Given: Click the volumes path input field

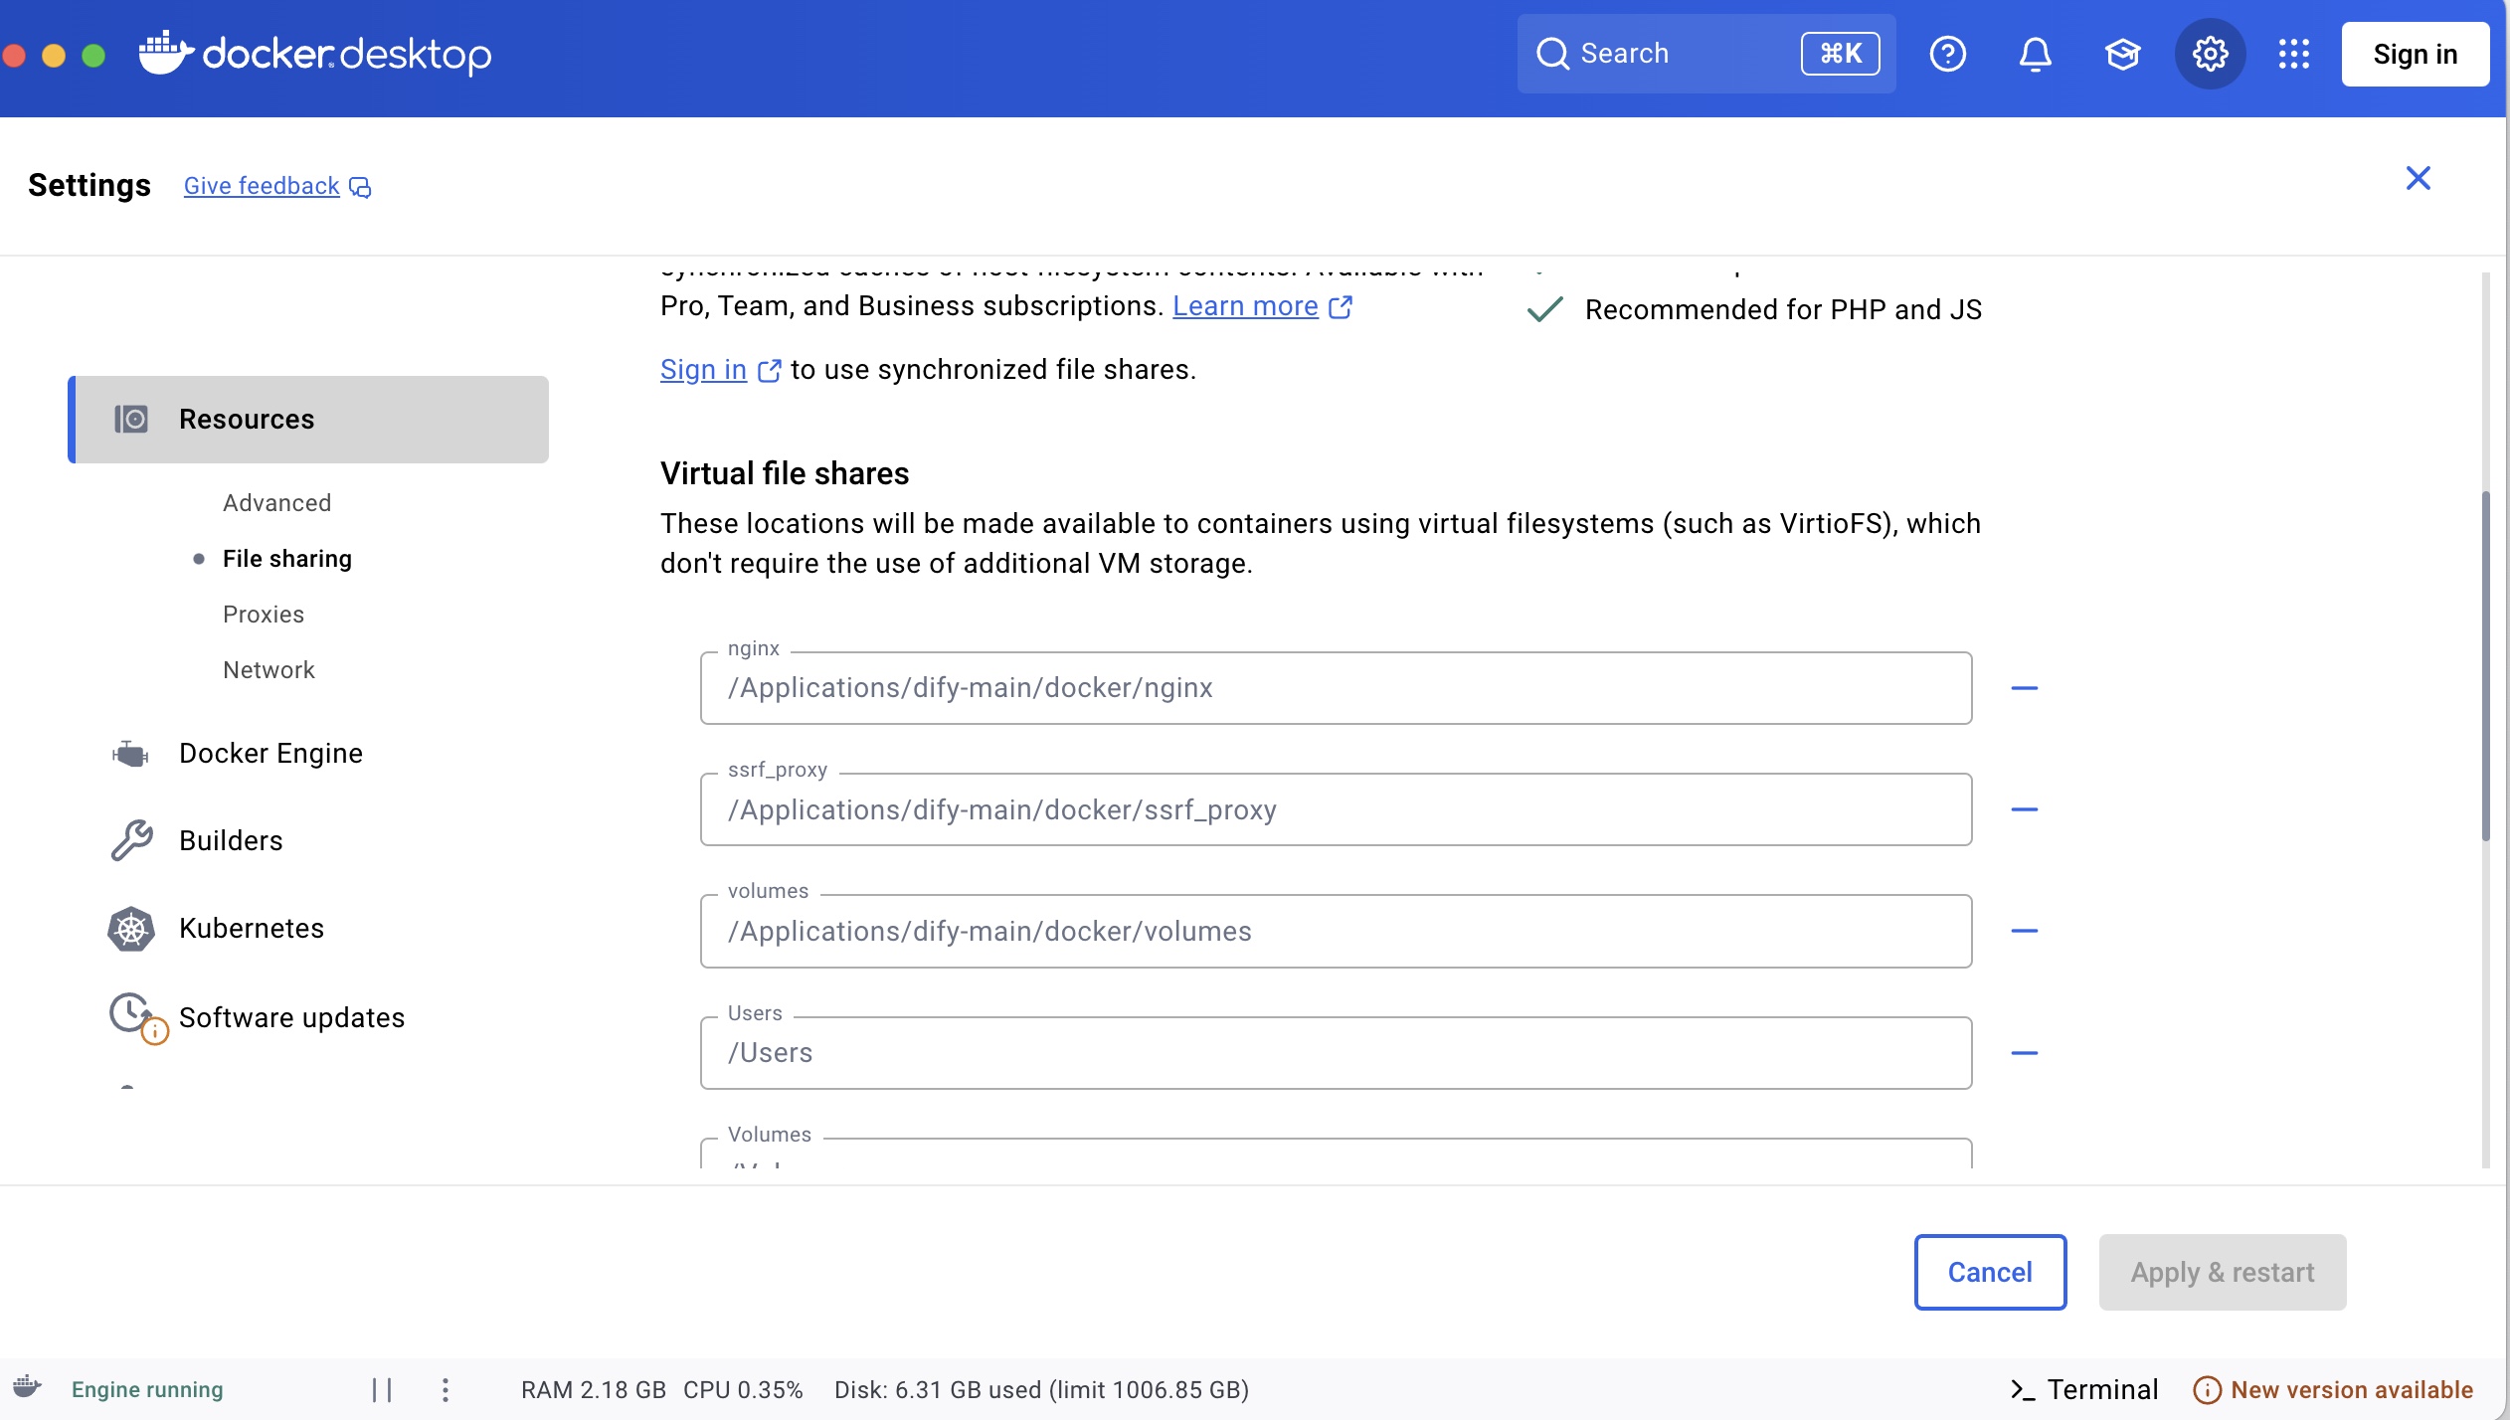Looking at the screenshot, I should pyautogui.click(x=1335, y=932).
